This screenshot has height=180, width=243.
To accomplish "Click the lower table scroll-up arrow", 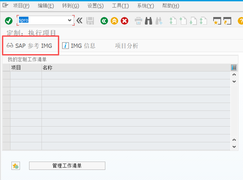I will (234, 140).
